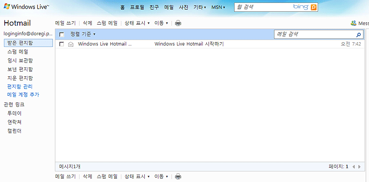
Task: Select 보낸 편지함 sent folder
Action: point(20,69)
